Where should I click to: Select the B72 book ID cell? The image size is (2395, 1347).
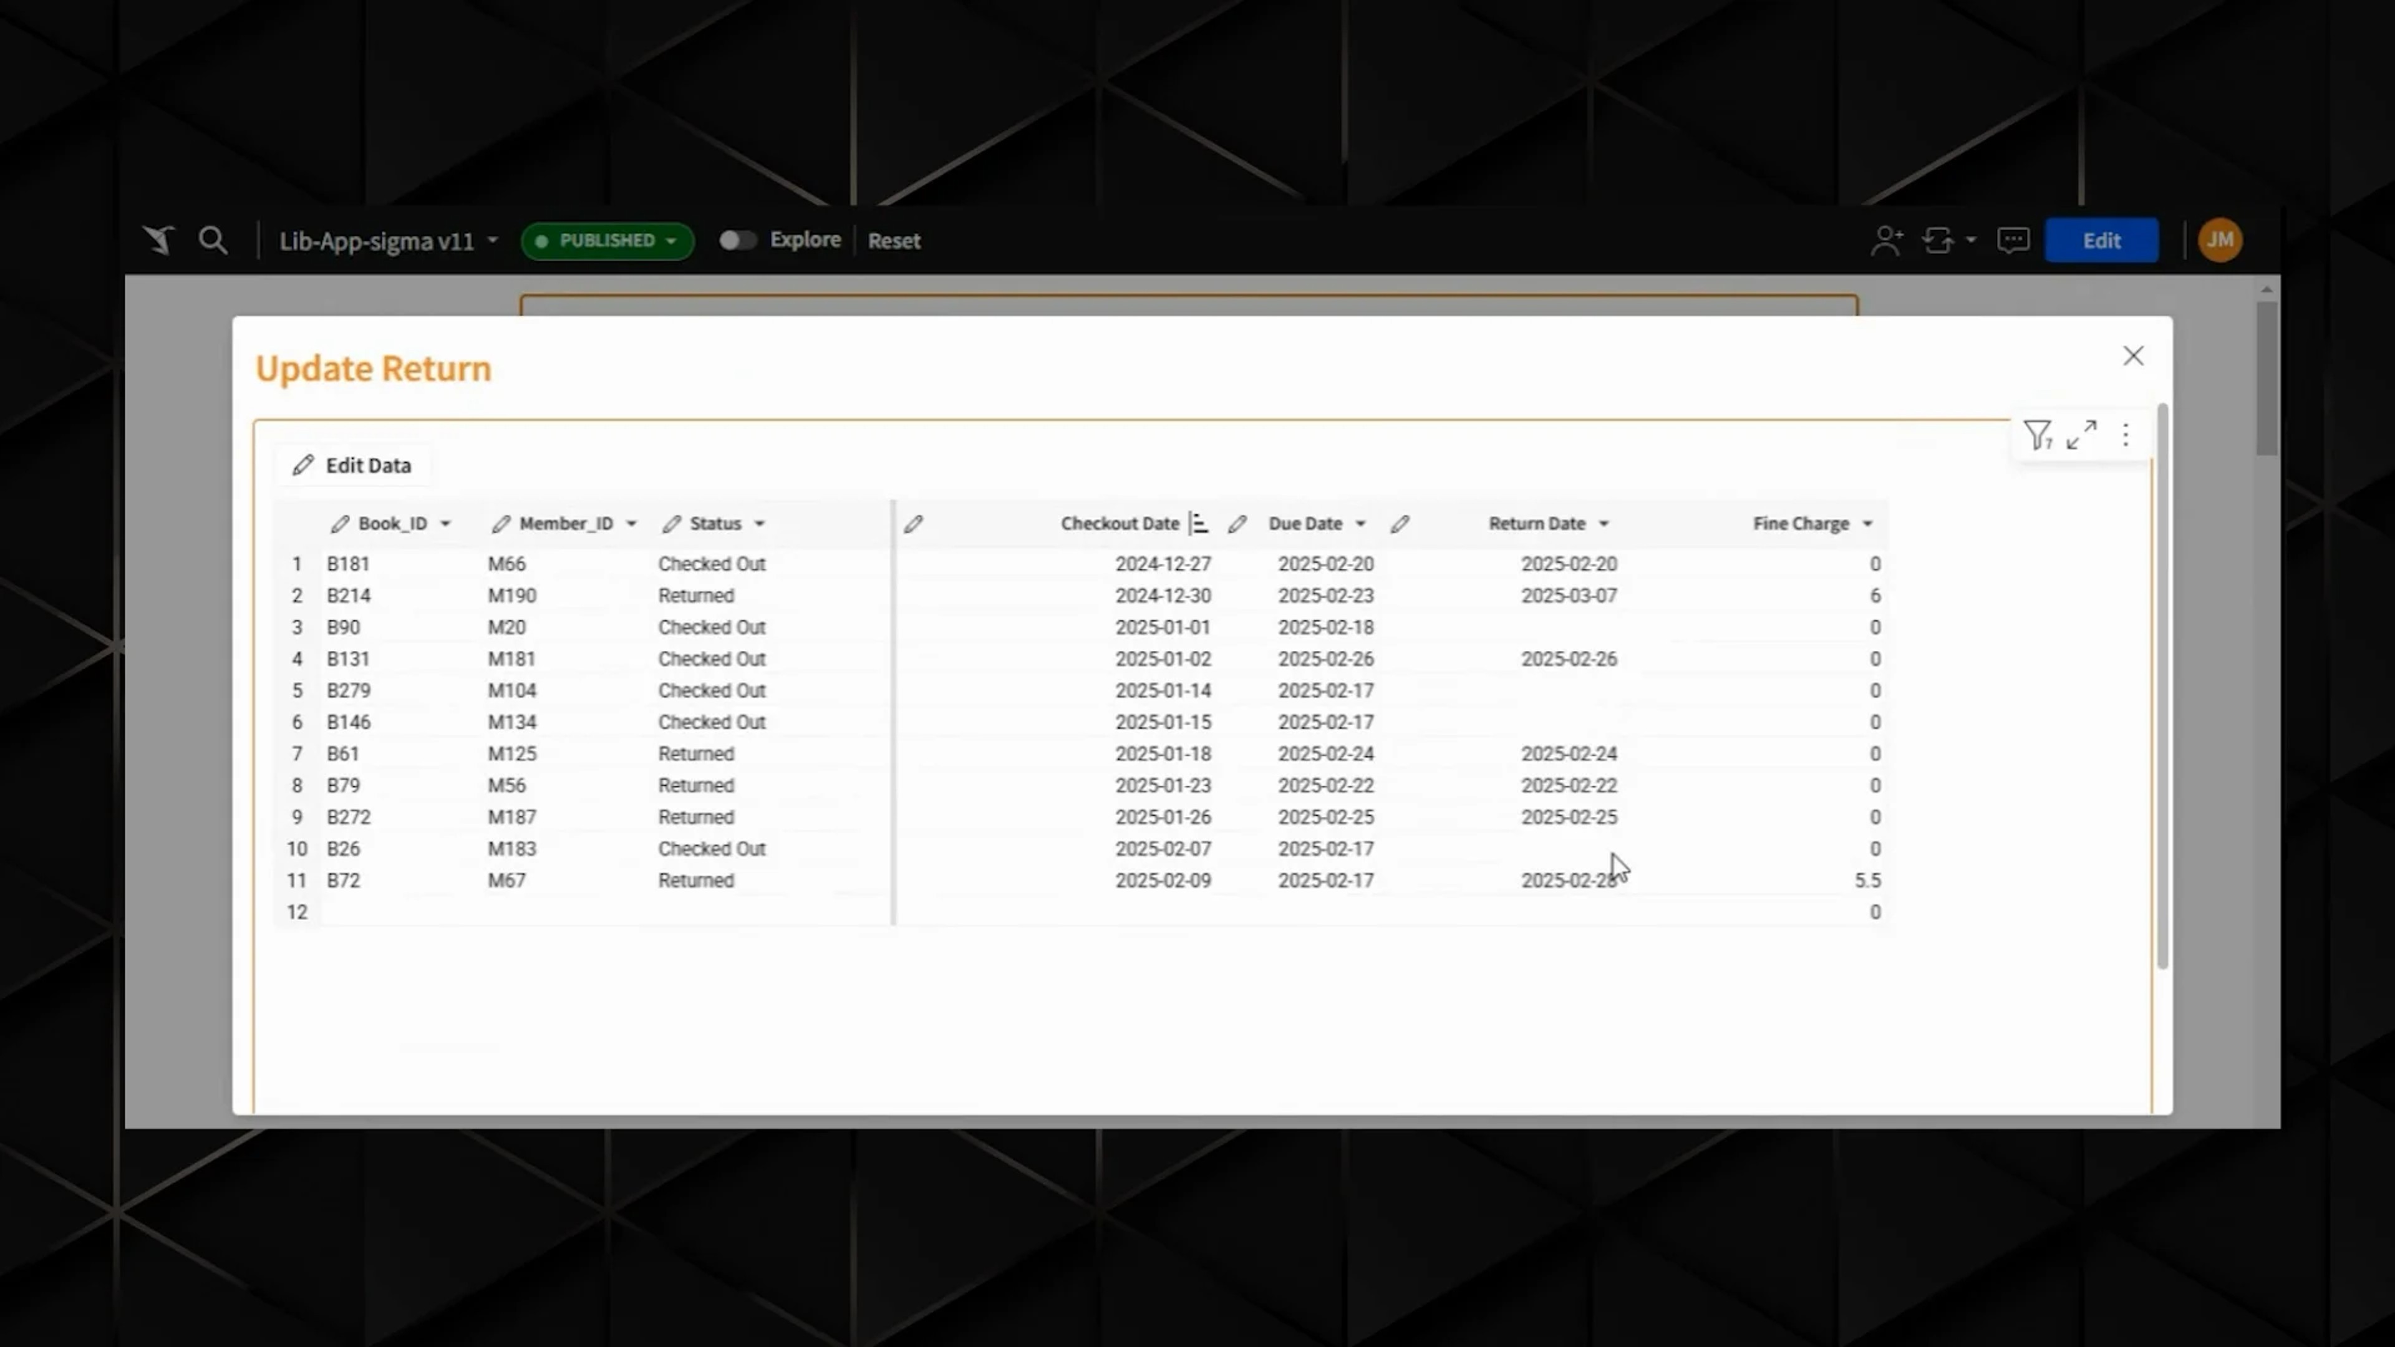(343, 881)
